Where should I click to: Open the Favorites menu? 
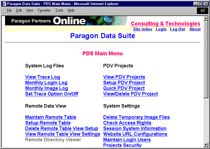pos(44,10)
